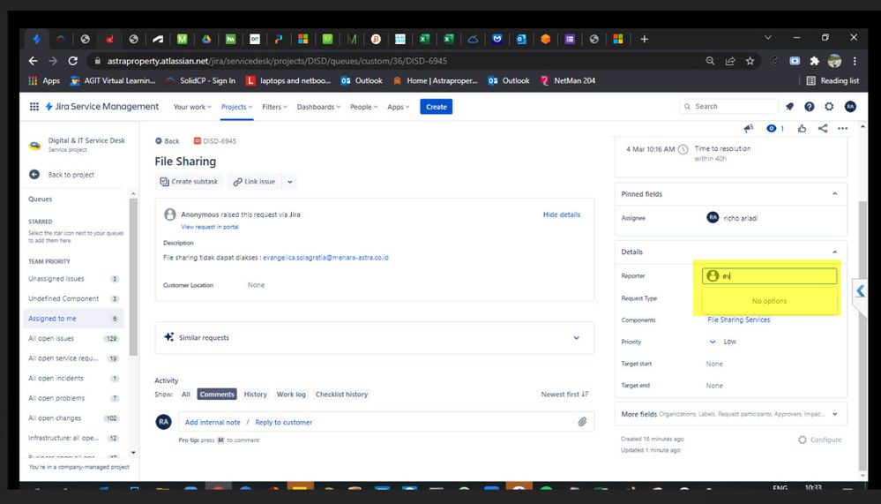This screenshot has width=881, height=504.
Task: Click the attachment paperclip in comment box
Action: click(x=582, y=422)
